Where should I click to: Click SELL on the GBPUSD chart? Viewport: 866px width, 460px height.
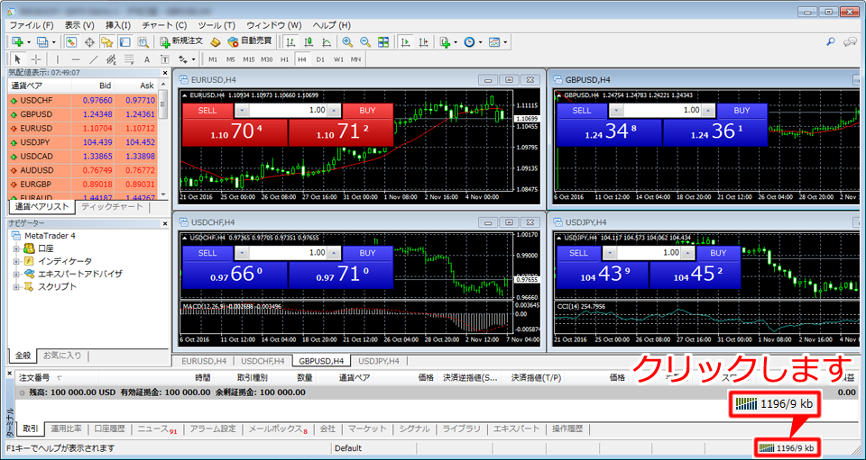click(x=582, y=110)
